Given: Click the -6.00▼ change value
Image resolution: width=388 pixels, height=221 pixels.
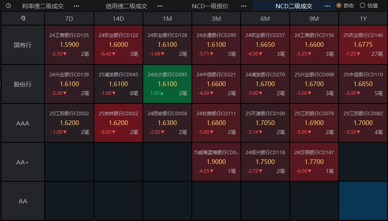Looking at the screenshot, I should [304, 171].
